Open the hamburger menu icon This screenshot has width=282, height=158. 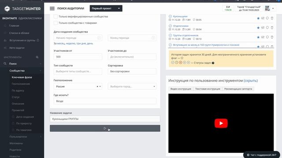point(52,8)
